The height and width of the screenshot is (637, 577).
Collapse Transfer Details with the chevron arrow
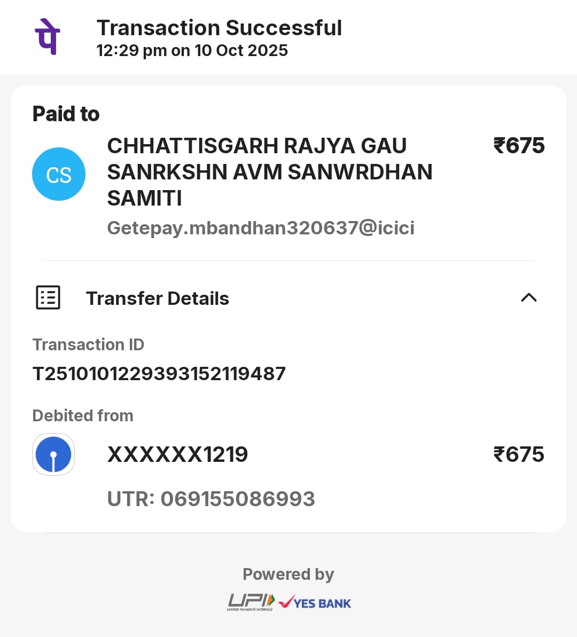pyautogui.click(x=528, y=297)
